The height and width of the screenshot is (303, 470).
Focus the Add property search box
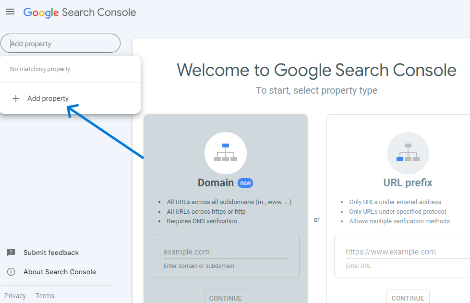point(60,43)
